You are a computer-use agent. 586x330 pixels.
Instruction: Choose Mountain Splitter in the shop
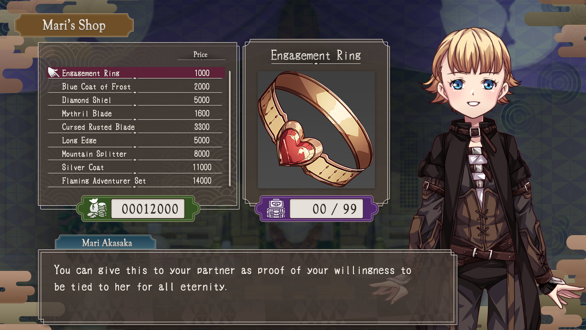[136, 154]
